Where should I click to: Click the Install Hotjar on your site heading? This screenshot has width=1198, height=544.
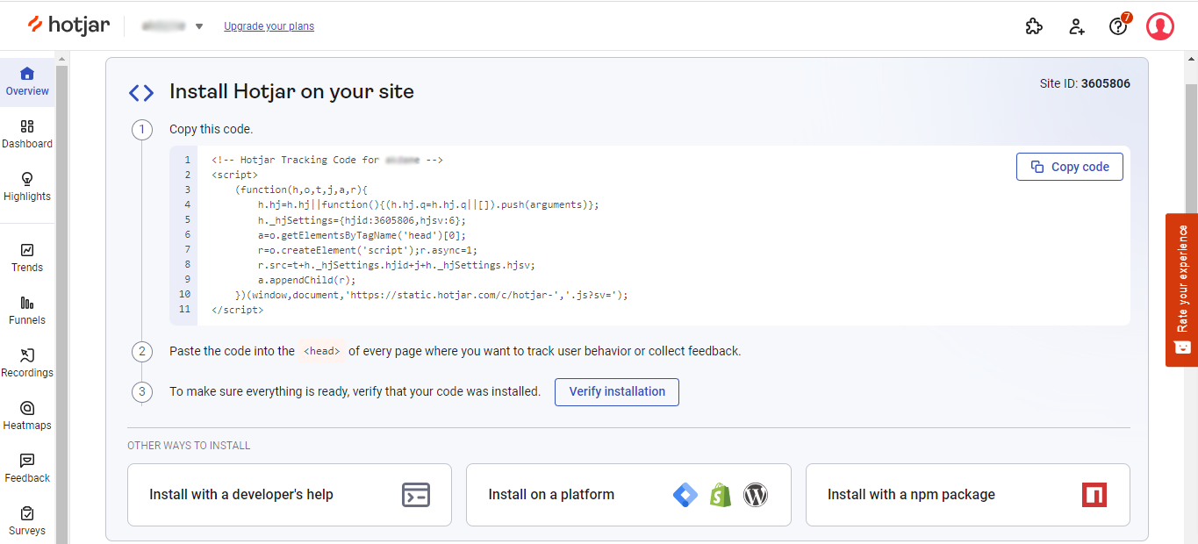pos(291,91)
